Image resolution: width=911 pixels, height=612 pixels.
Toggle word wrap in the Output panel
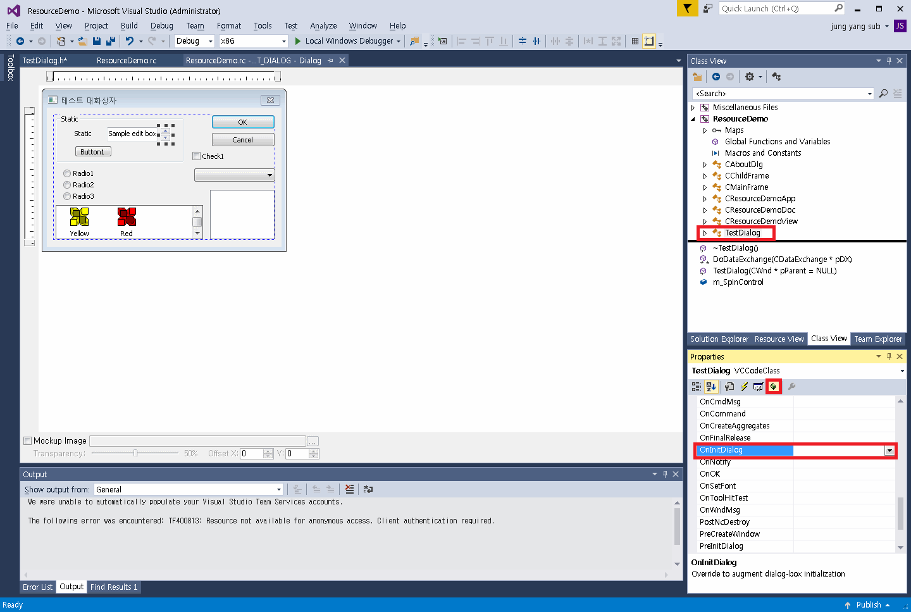pos(368,489)
